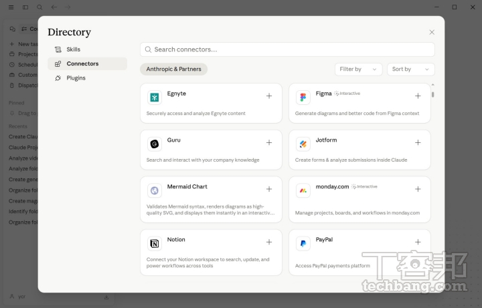Click the scrollbar up arrow in connector list
The height and width of the screenshot is (308, 482).
pyautogui.click(x=433, y=85)
